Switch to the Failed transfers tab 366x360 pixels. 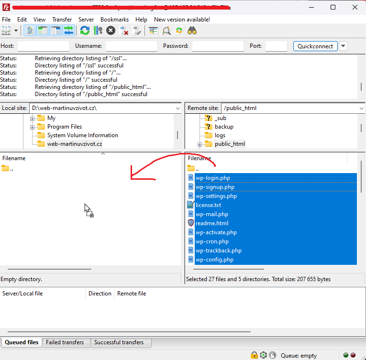coord(65,342)
